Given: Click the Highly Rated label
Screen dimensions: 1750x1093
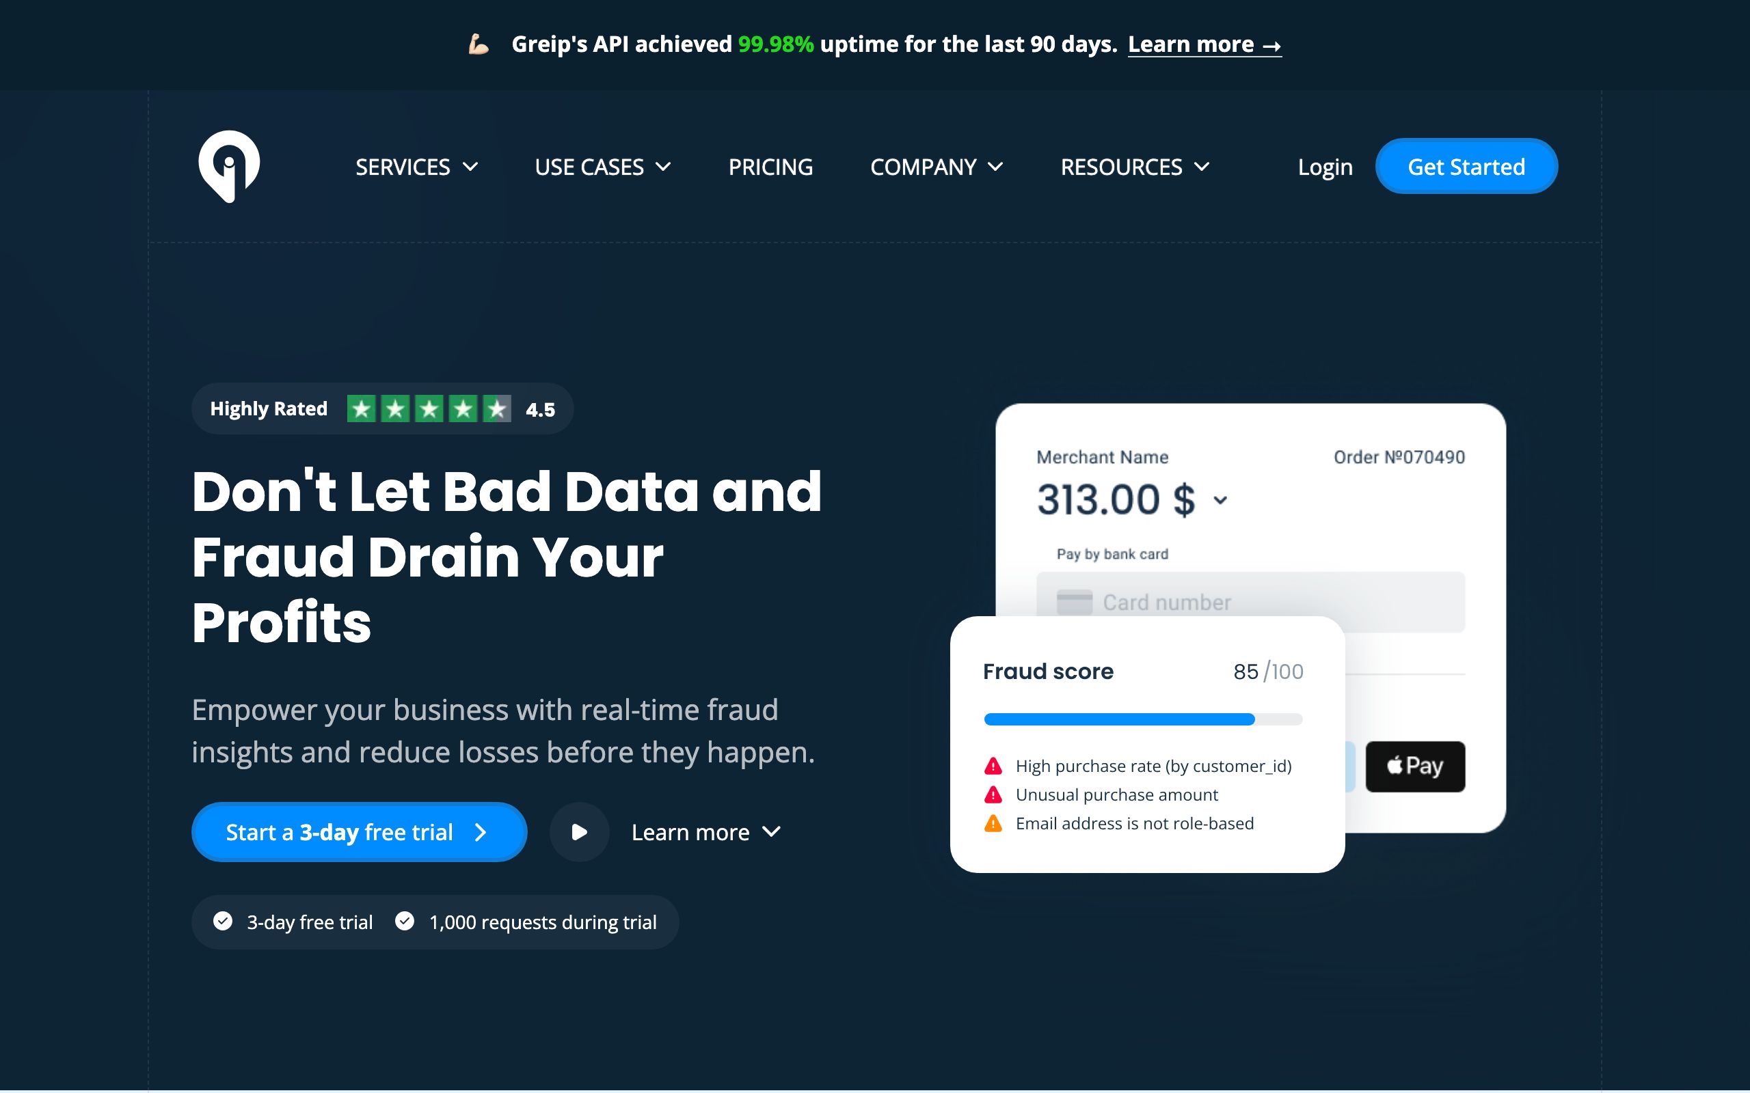Looking at the screenshot, I should coord(269,409).
